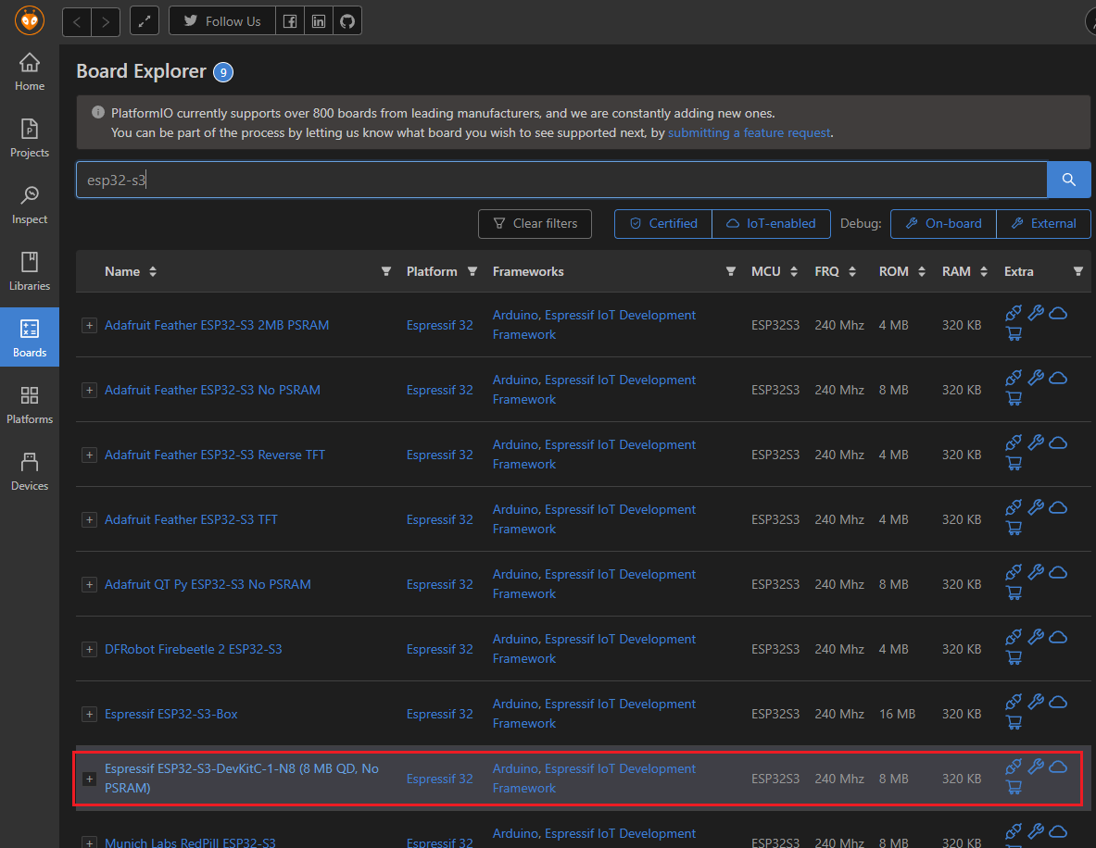Open the Extra column filter funnel
The image size is (1096, 848).
[1077, 271]
